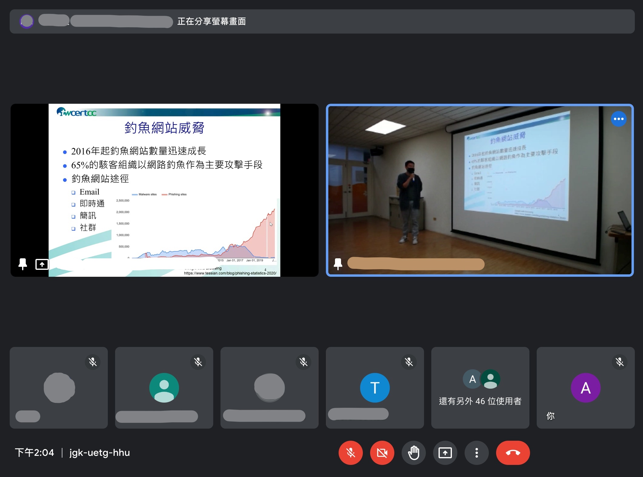
Task: Click muted mic icon on first participant tile
Action: [x=93, y=362]
